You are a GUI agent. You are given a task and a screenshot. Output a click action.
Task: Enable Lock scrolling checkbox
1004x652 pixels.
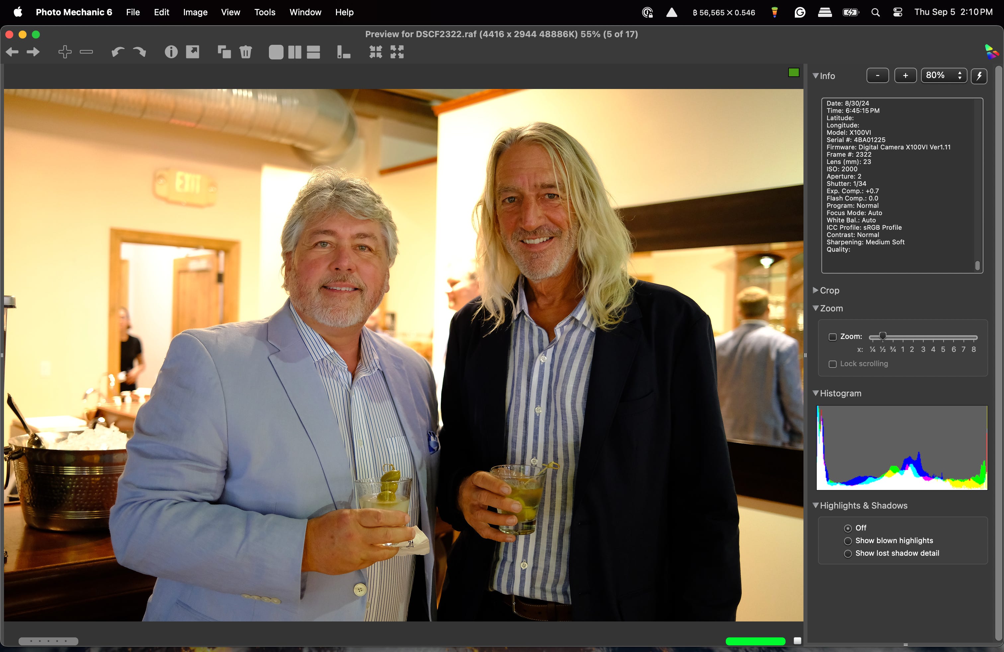(832, 364)
